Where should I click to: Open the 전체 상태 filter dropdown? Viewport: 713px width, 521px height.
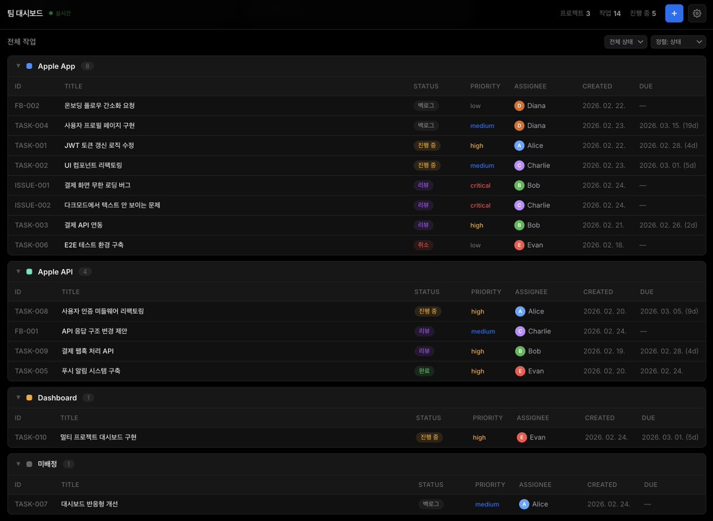(x=626, y=42)
